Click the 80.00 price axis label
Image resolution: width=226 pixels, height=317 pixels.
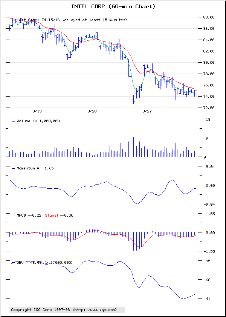(209, 63)
